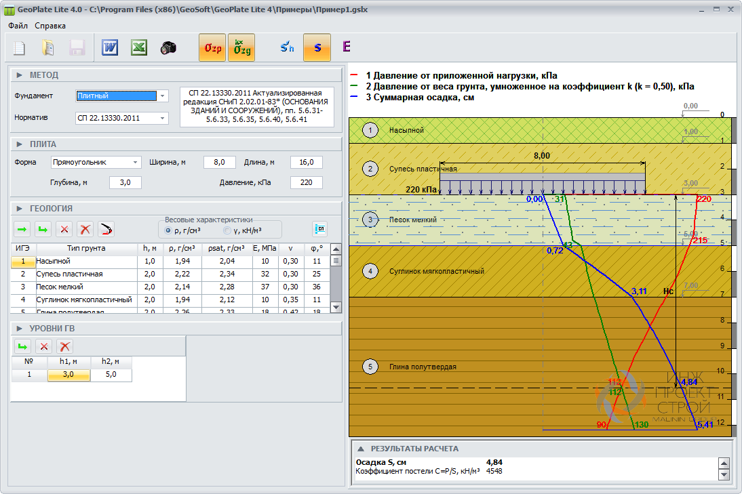Add a groundwater level row

pyautogui.click(x=22, y=346)
